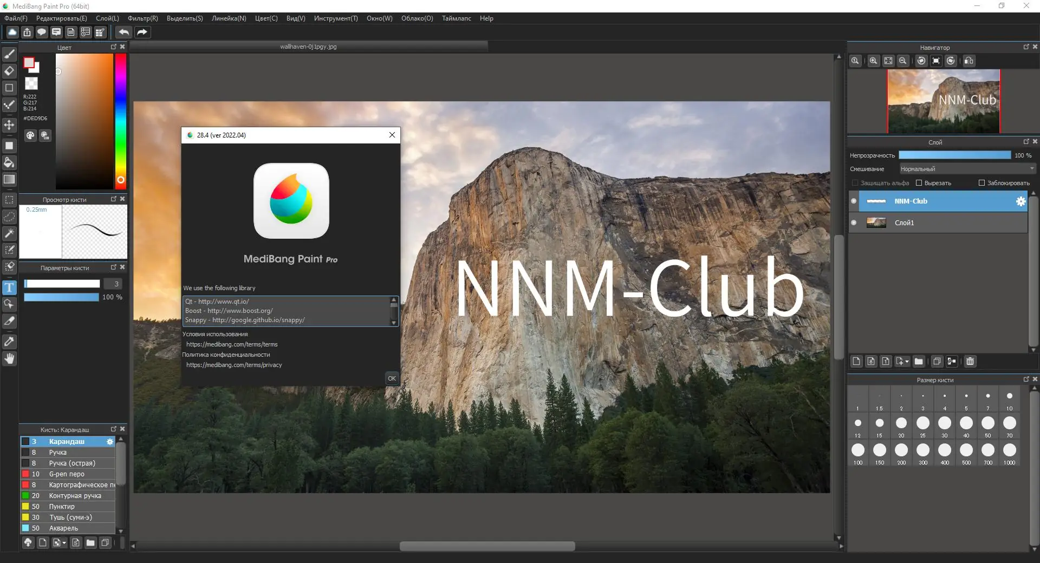Click the Redo arrow in the top toolbar
This screenshot has height=563, width=1040.
[142, 32]
